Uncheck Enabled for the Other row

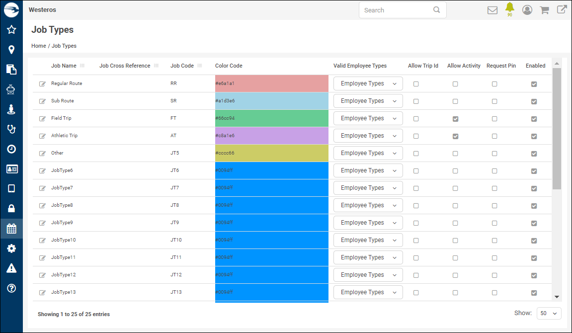(x=534, y=154)
